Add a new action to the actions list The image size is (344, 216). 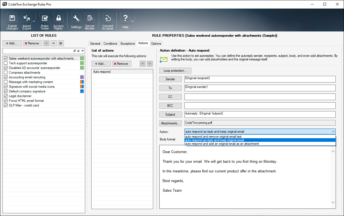coord(101,64)
